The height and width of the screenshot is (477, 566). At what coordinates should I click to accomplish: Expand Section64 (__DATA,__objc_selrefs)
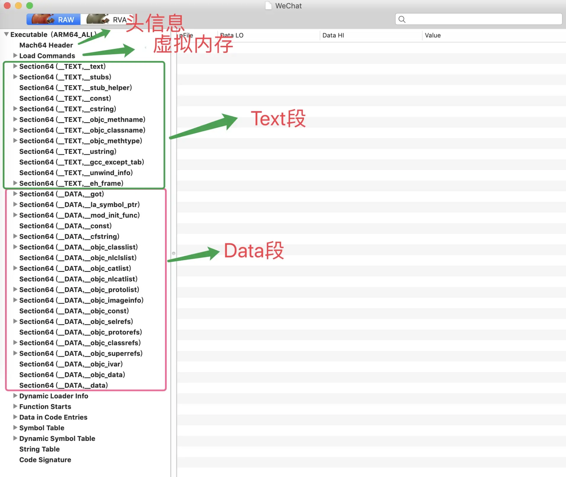pos(15,321)
